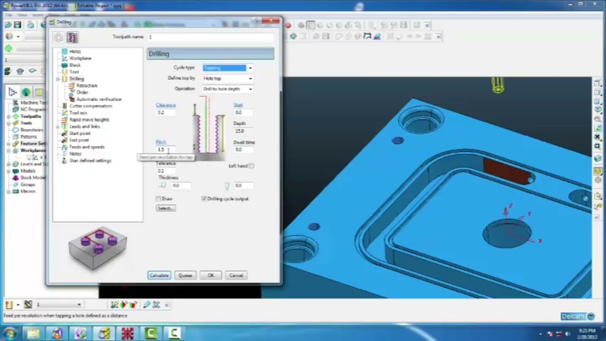Image resolution: width=606 pixels, height=341 pixels.
Task: Open the File menu
Action: point(9,15)
